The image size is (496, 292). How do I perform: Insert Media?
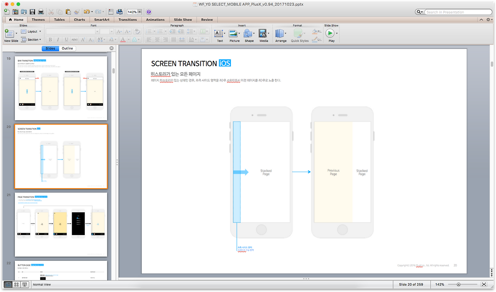[264, 35]
